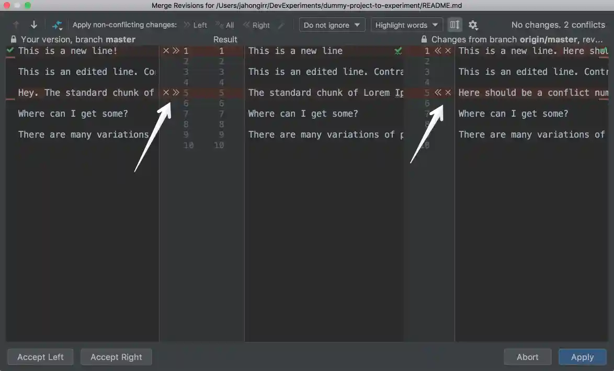The image size is (614, 371).
Task: Accept line 5 conflict using left gutter chevron
Action: point(176,93)
